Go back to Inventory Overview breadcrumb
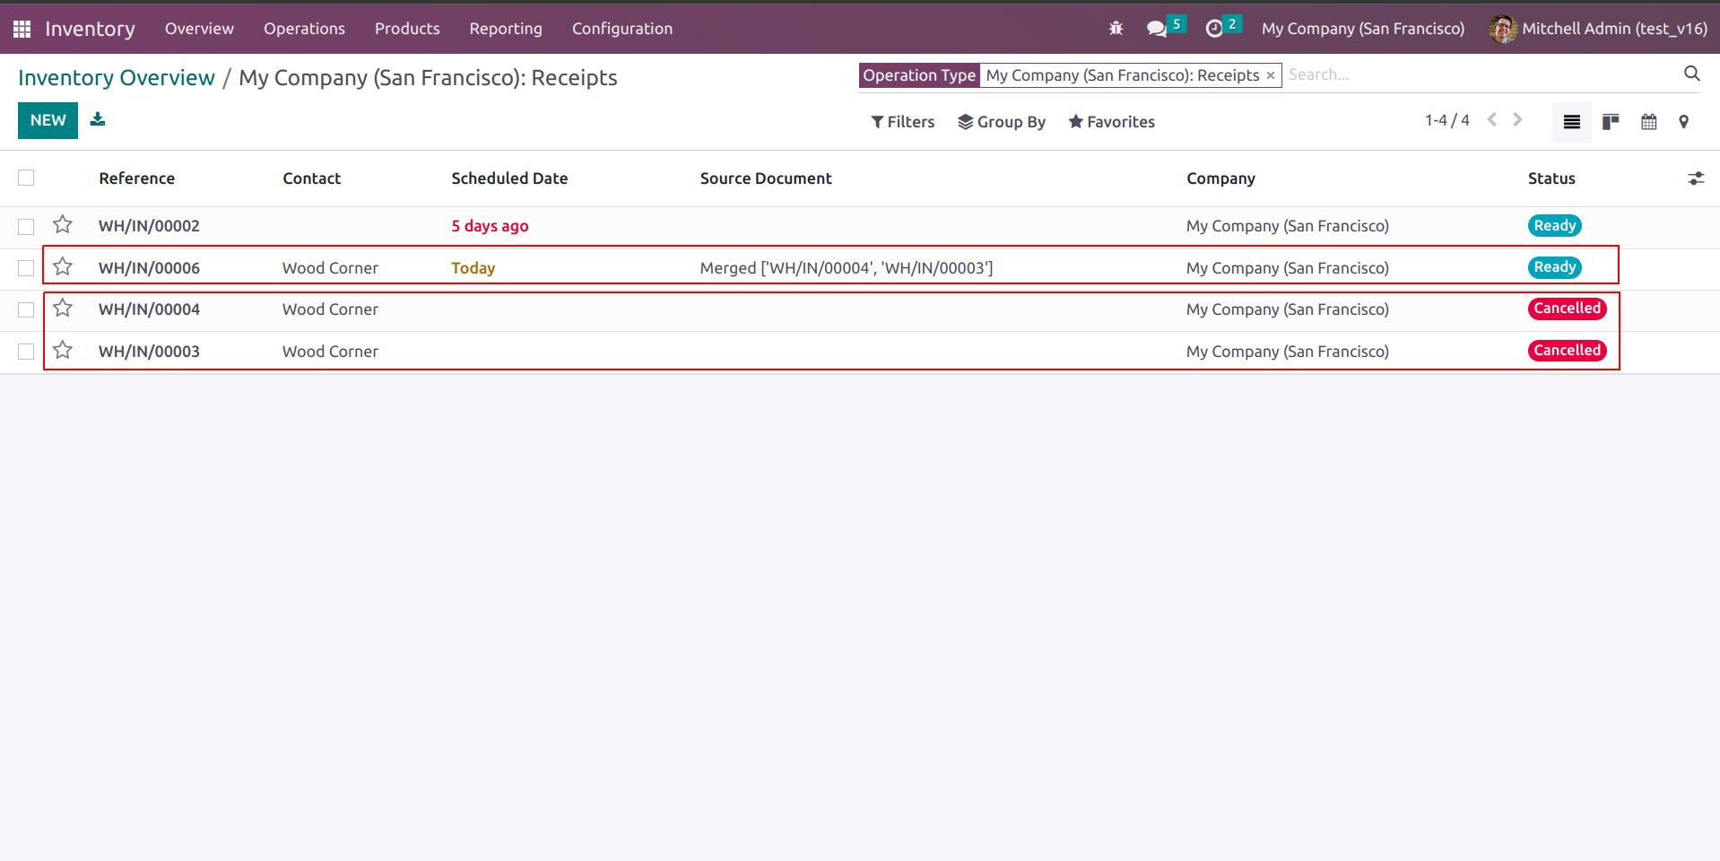Viewport: 1720px width, 861px height. pyautogui.click(x=117, y=78)
